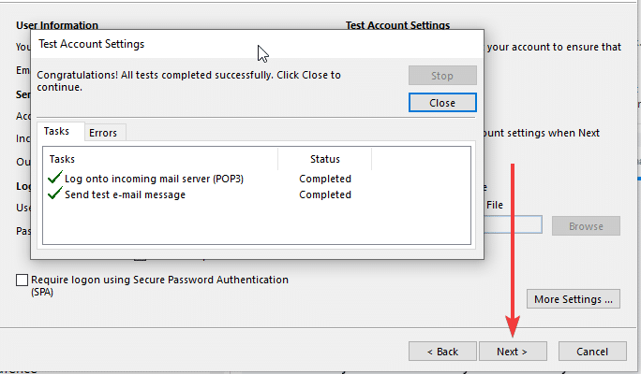Select the Send test e-mail message row

click(x=125, y=194)
